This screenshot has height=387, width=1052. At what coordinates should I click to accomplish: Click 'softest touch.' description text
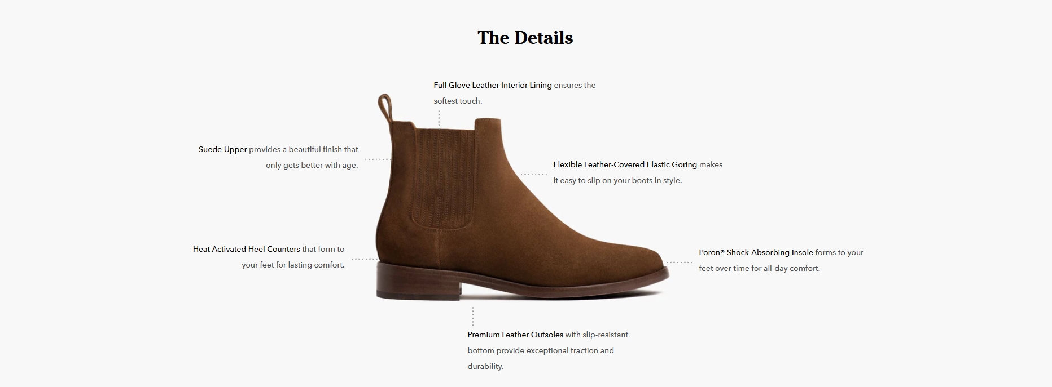[x=458, y=101]
